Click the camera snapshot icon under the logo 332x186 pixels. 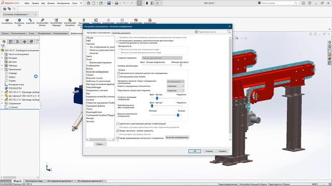5,9
